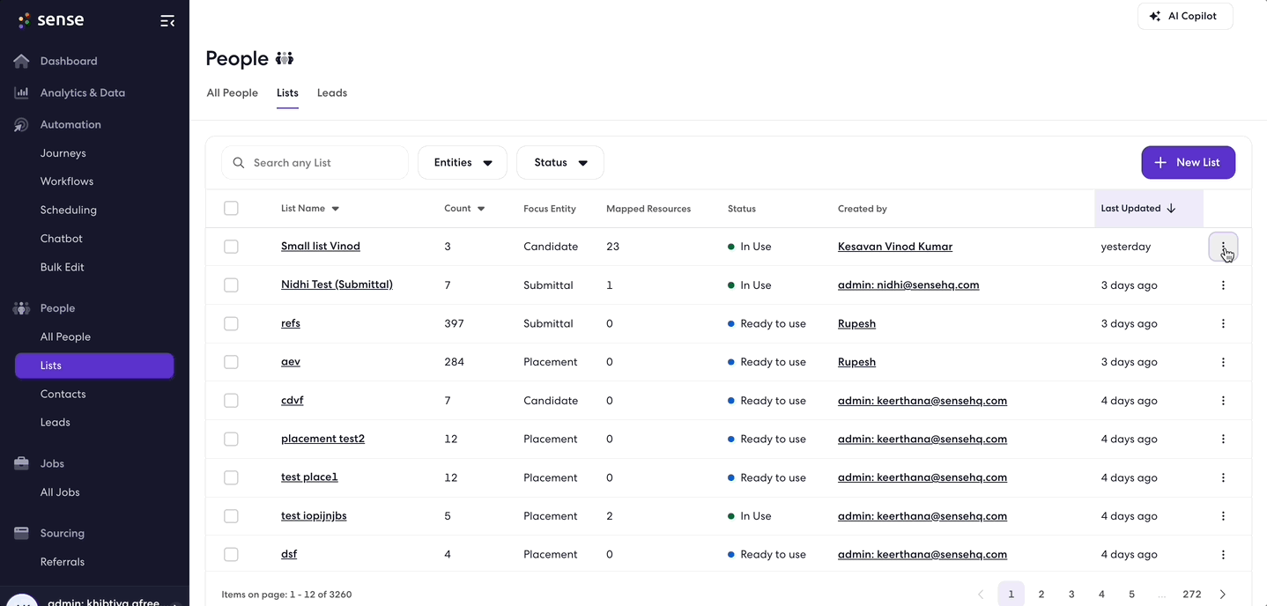Switch to the All People tab

click(x=233, y=92)
